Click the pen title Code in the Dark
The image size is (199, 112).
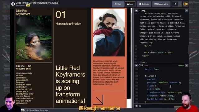(37, 3)
